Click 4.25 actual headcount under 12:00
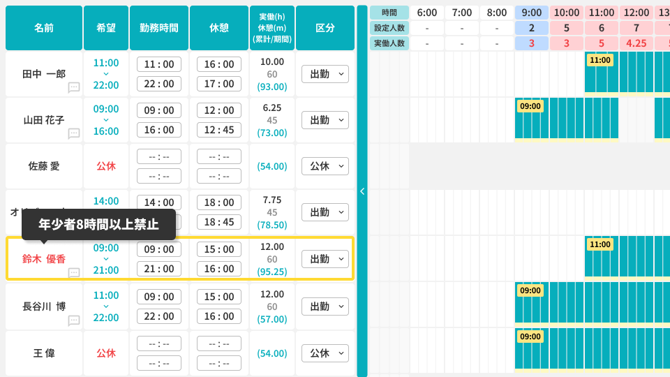 636,43
